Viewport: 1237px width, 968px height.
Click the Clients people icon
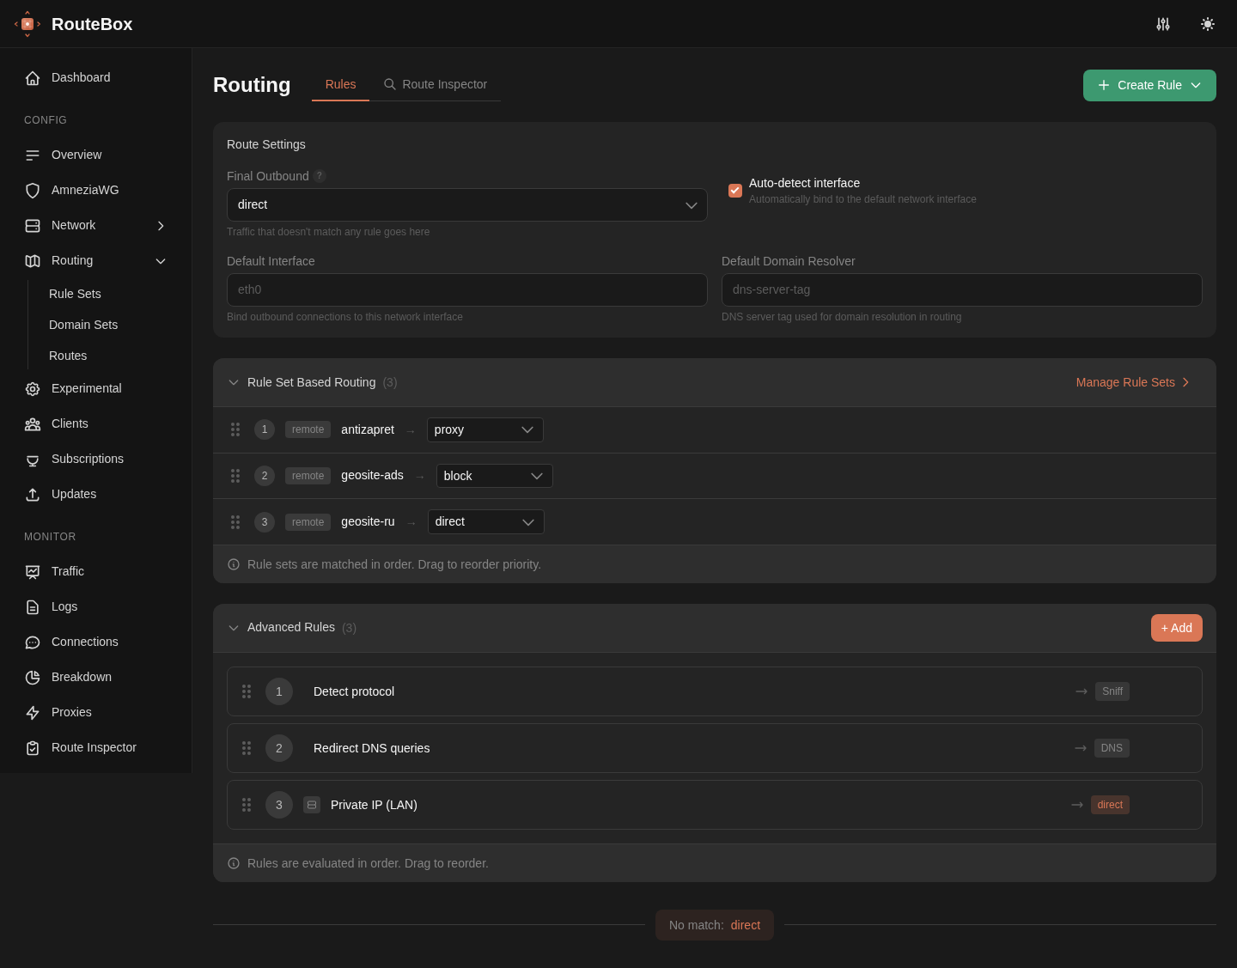pyautogui.click(x=33, y=424)
